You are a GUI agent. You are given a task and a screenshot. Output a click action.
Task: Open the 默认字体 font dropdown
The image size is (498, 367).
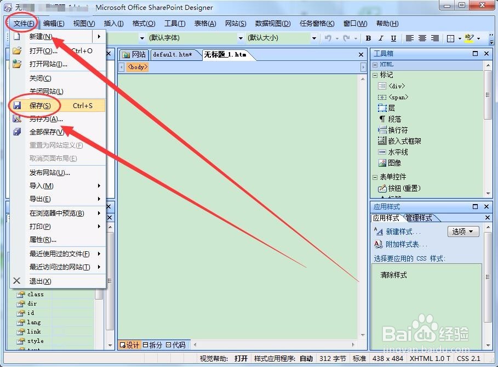tap(241, 38)
